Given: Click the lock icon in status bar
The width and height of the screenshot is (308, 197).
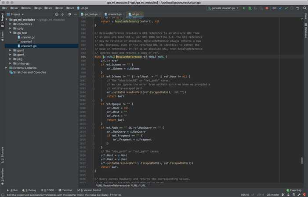Looking at the screenshot, I should (288, 195).
